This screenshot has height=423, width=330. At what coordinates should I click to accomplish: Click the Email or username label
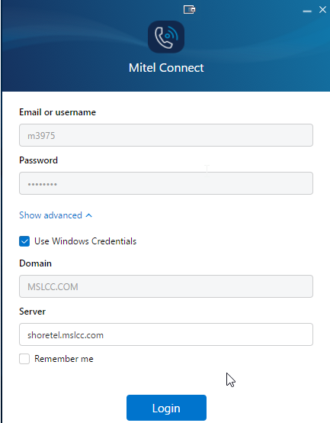click(58, 112)
